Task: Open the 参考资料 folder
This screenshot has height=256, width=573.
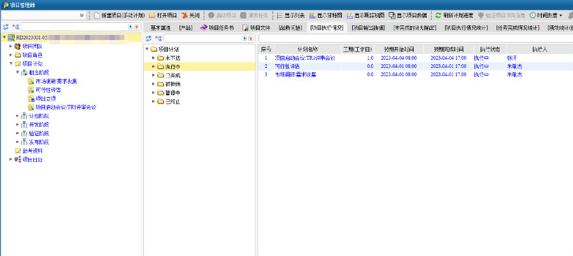Action: [x=32, y=151]
